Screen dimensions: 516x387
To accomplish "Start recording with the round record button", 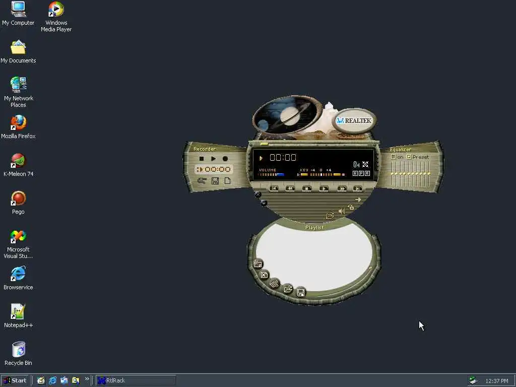I will pos(225,159).
